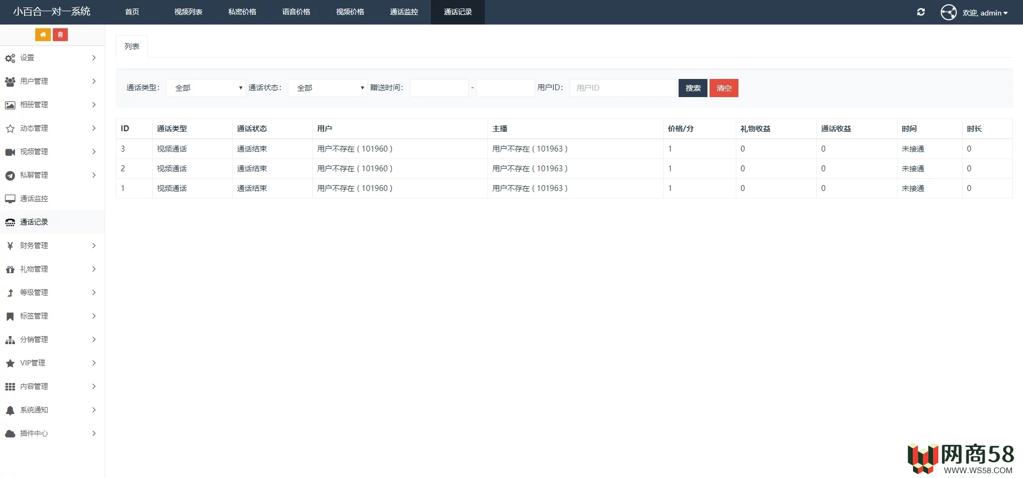
Task: Expand the 设置 sidebar chevron
Action: point(94,58)
